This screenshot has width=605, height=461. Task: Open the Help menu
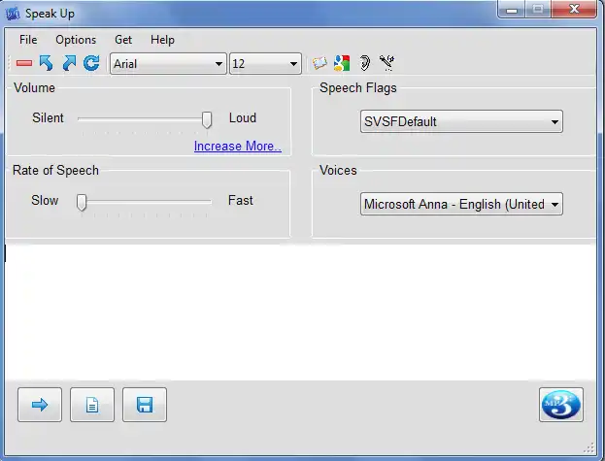click(x=162, y=40)
